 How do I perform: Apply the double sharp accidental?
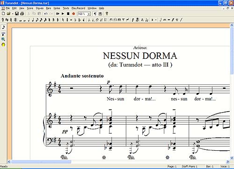point(71,20)
